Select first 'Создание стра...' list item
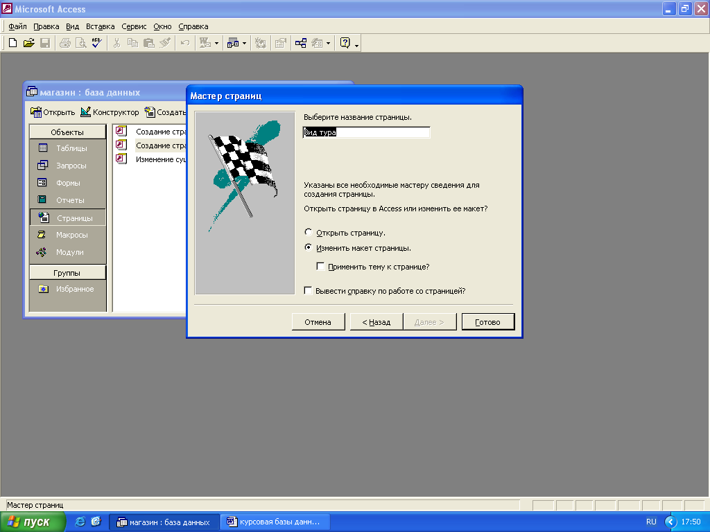This screenshot has height=532, width=710. click(150, 132)
